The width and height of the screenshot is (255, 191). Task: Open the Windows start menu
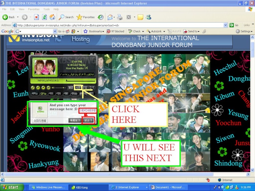11,187
